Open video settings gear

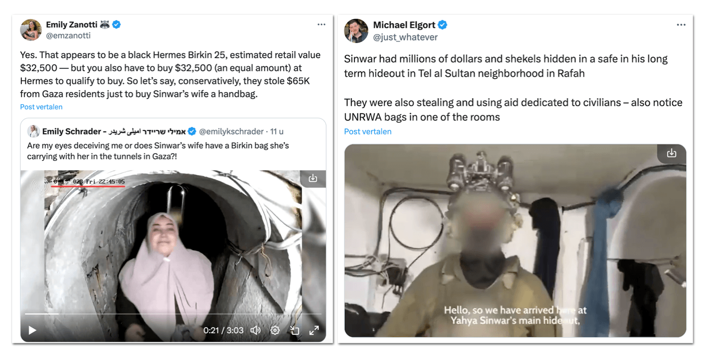pyautogui.click(x=275, y=330)
